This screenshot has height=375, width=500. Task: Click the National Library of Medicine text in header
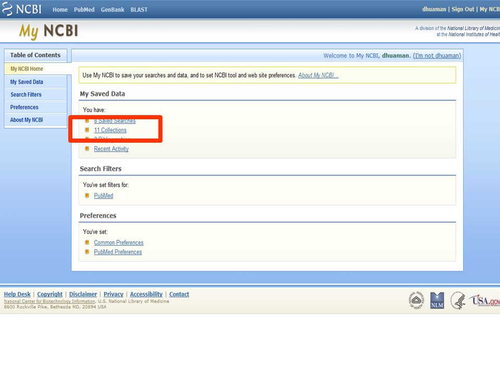coord(473,28)
